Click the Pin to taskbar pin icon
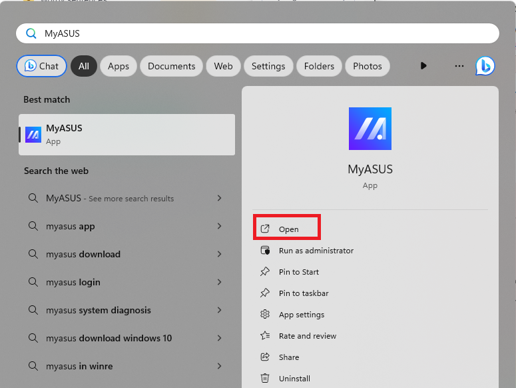The image size is (516, 388). point(265,293)
